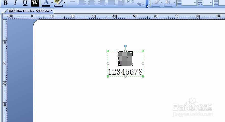The width and height of the screenshot is (225, 122).
Task: Toggle underline formatting with the U button
Action: 25,3
